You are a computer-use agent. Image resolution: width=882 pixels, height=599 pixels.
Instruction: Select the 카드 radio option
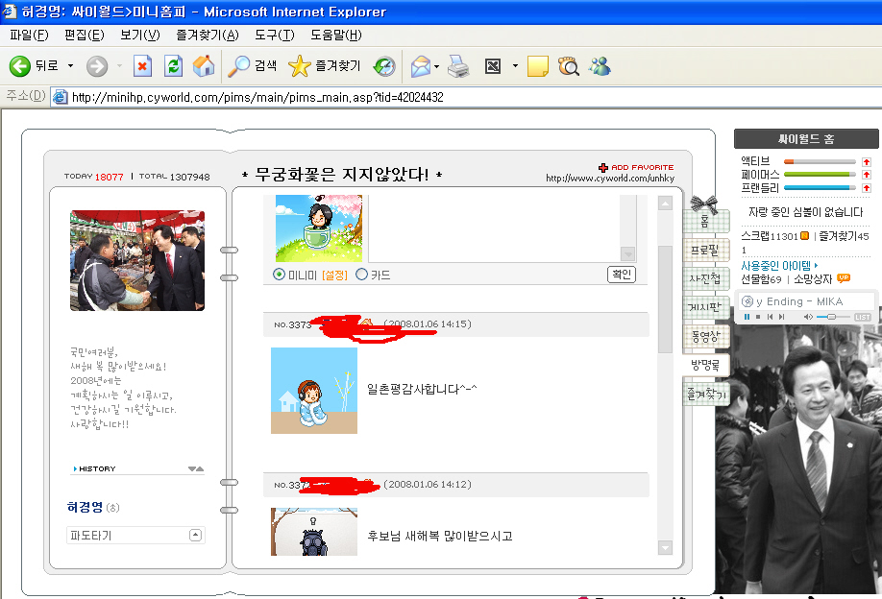click(x=361, y=275)
